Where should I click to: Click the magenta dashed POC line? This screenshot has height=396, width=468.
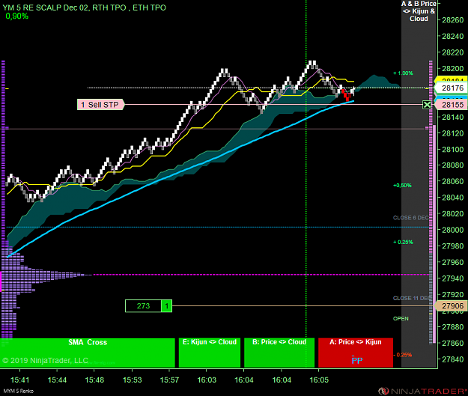click(261, 275)
